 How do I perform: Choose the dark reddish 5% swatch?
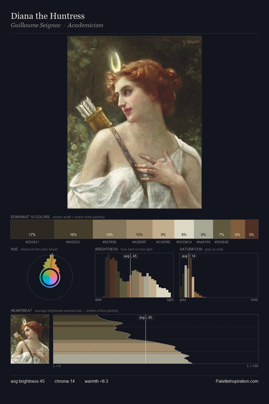[x=252, y=229]
